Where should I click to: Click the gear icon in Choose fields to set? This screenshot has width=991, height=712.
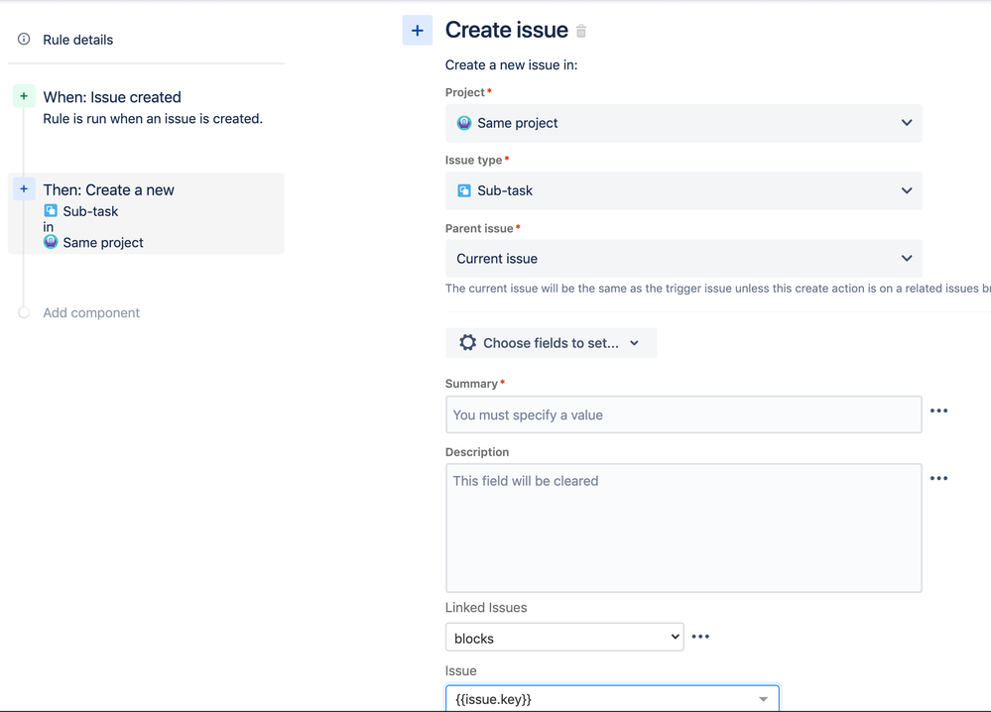tap(467, 343)
